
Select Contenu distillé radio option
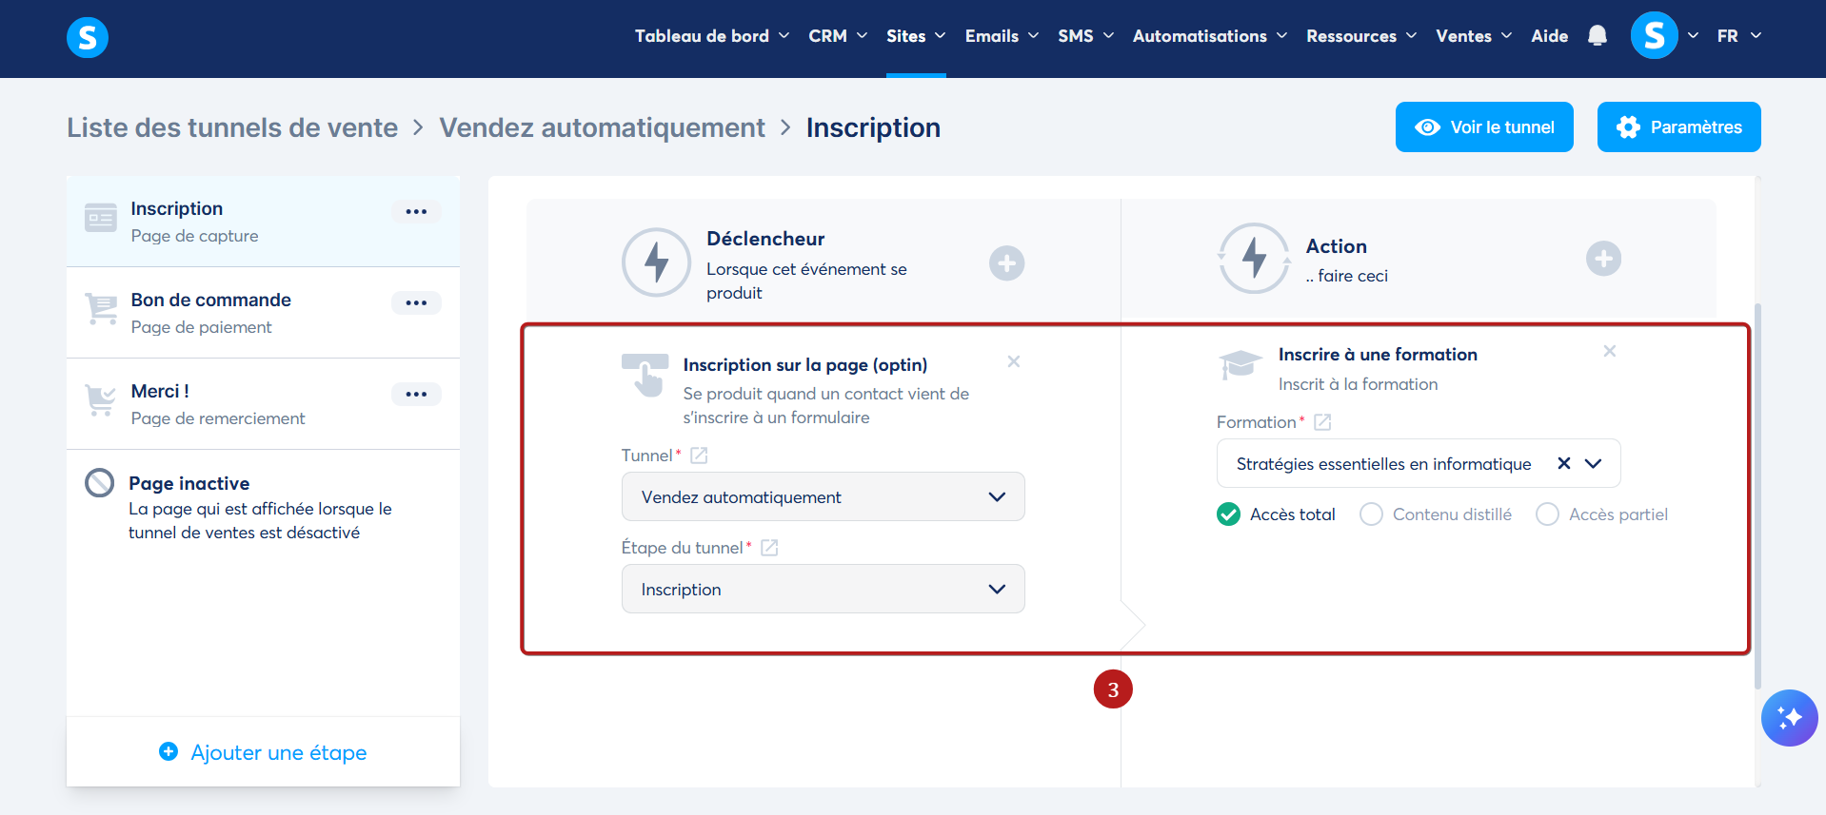pyautogui.click(x=1371, y=514)
